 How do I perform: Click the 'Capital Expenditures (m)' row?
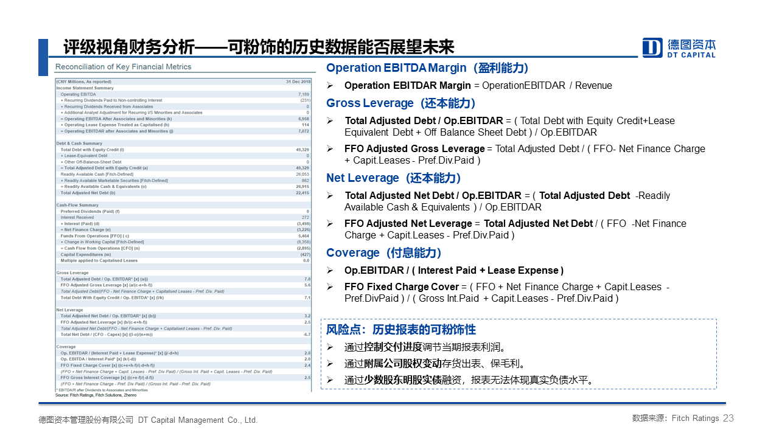pyautogui.click(x=183, y=254)
